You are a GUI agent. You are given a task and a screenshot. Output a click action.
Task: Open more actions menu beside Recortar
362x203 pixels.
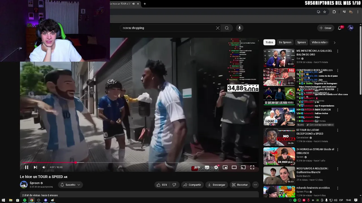[x=255, y=185]
